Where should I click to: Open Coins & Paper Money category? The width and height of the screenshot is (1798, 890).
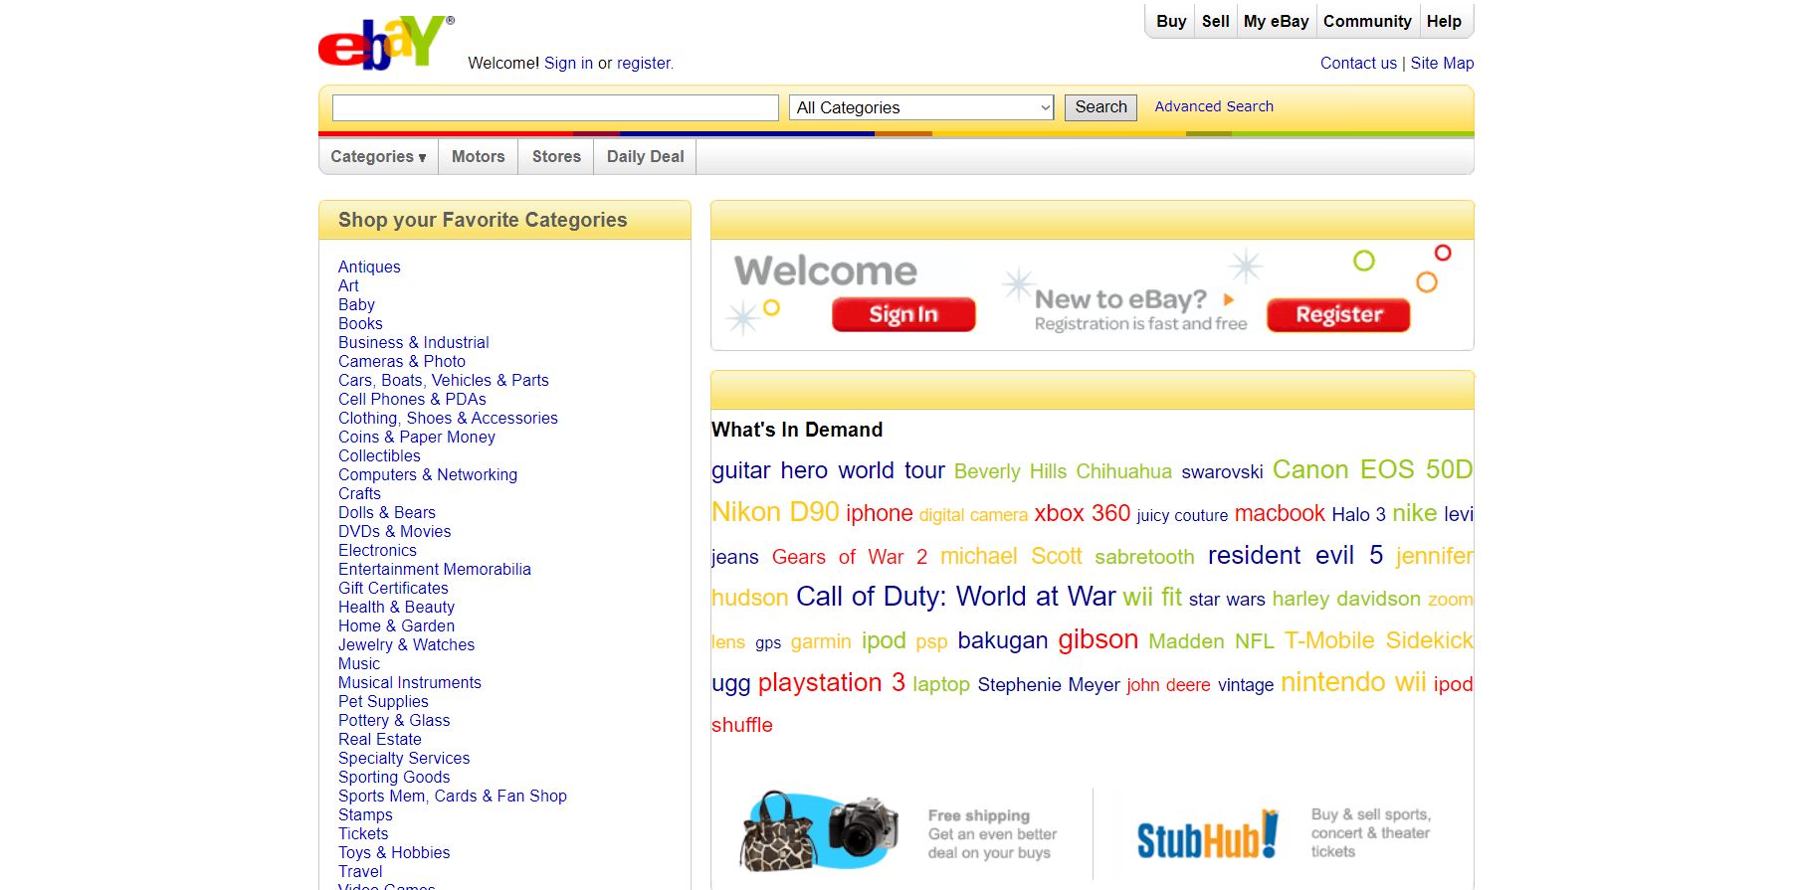(417, 437)
